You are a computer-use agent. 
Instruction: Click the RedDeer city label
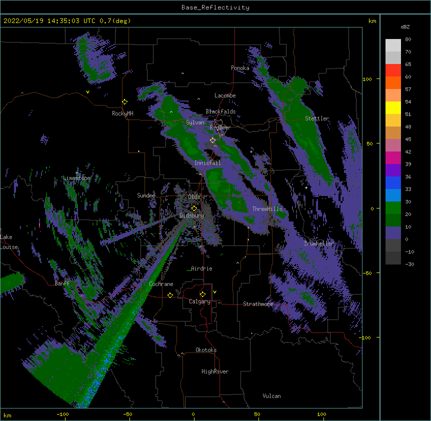[x=220, y=127]
